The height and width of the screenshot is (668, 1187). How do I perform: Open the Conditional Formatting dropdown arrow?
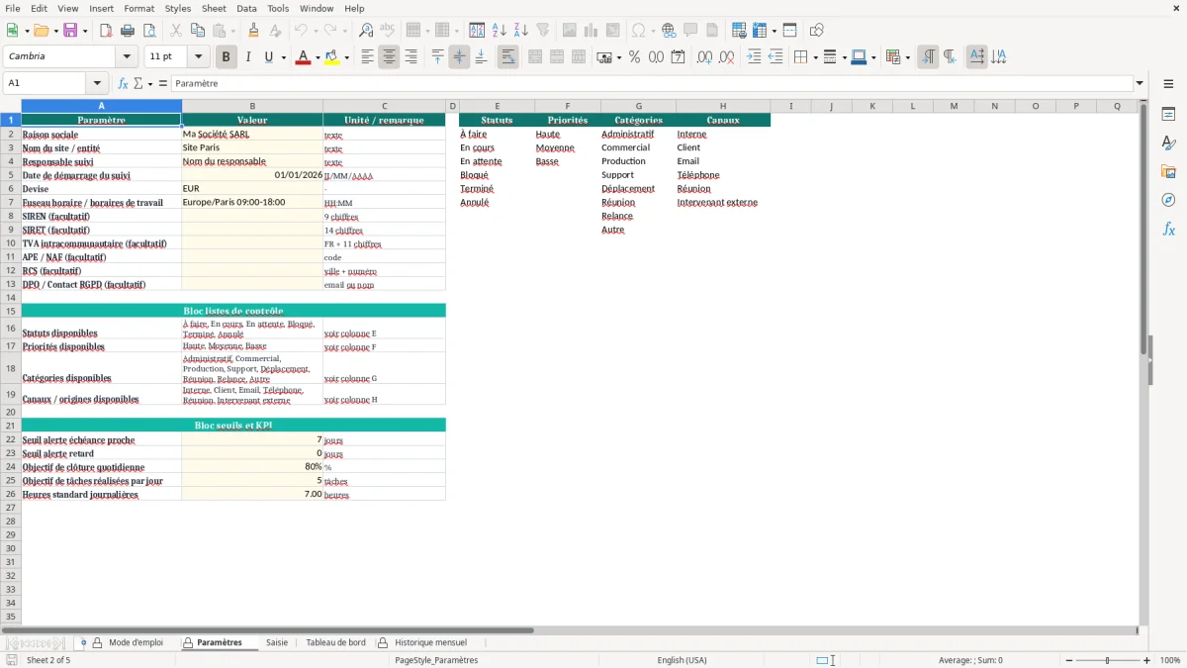coord(907,57)
